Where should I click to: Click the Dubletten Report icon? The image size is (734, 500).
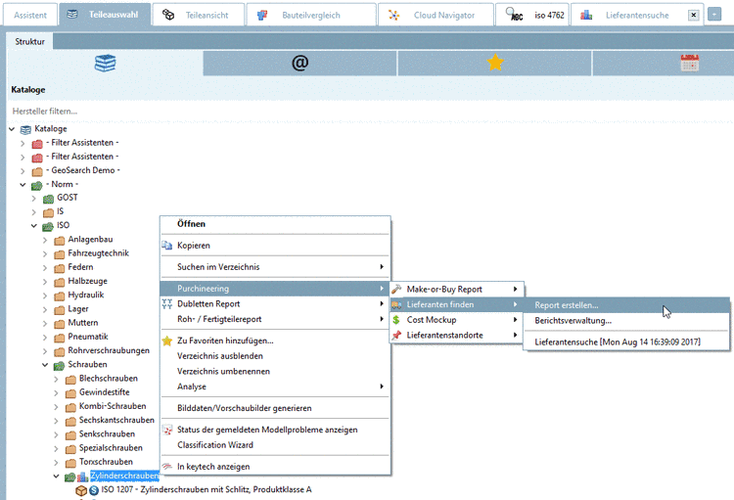[167, 304]
